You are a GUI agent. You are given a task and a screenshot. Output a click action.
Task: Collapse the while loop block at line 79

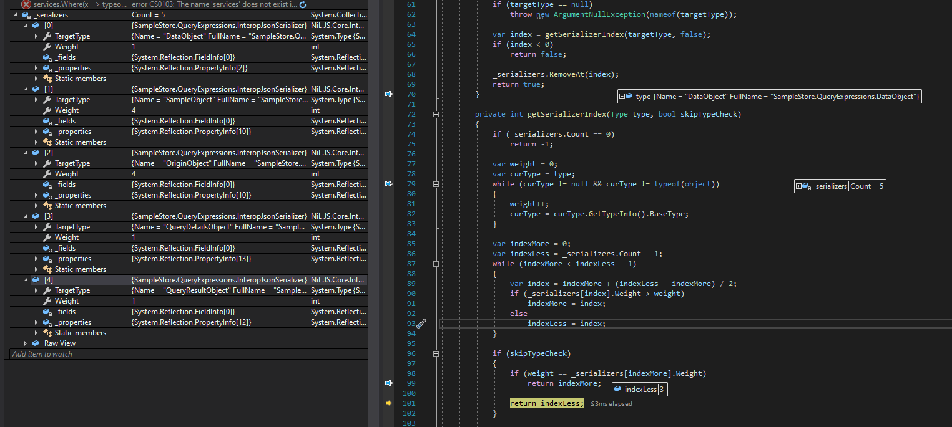(x=436, y=184)
